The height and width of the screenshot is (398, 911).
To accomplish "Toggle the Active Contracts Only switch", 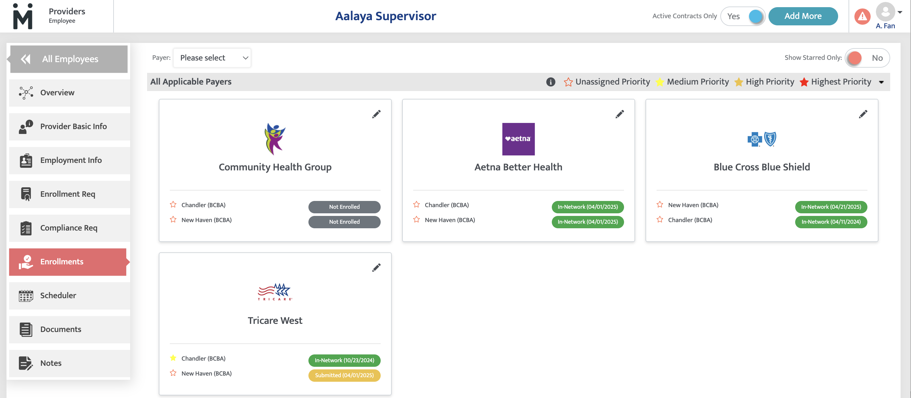I will pyautogui.click(x=743, y=16).
